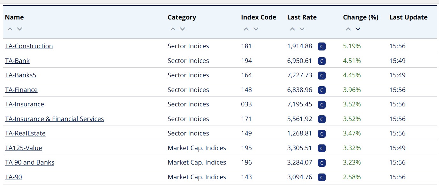This screenshot has width=439, height=185.
Task: Sort Name column descending arrow
Action: (19, 29)
